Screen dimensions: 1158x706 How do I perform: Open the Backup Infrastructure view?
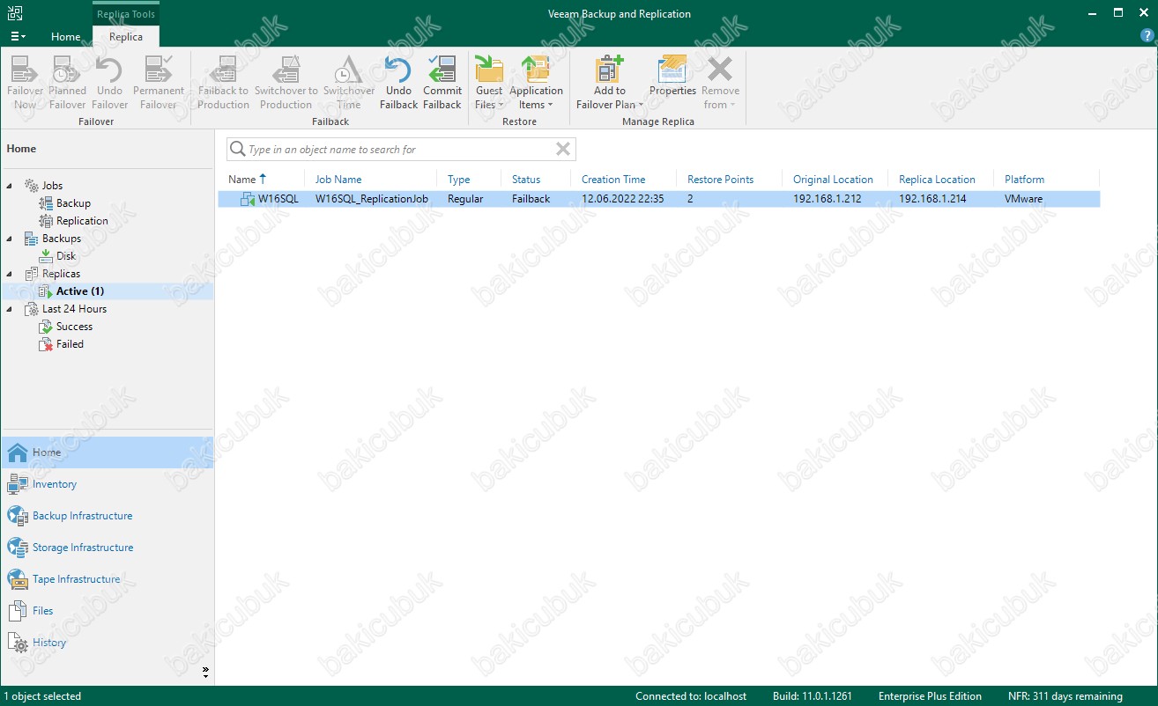(107, 516)
